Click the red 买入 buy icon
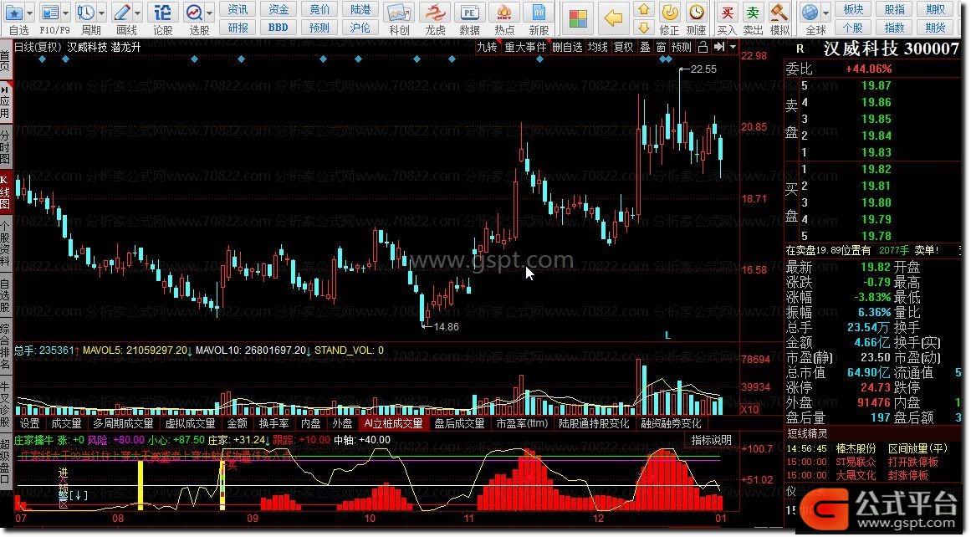This screenshot has width=971, height=537. click(x=727, y=13)
